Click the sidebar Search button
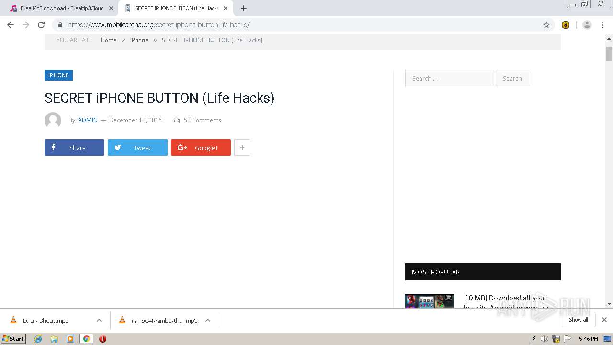The image size is (613, 345). coord(512,78)
